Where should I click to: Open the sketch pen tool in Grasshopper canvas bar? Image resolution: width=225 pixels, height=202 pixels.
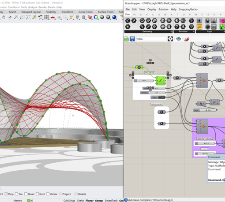187,39
